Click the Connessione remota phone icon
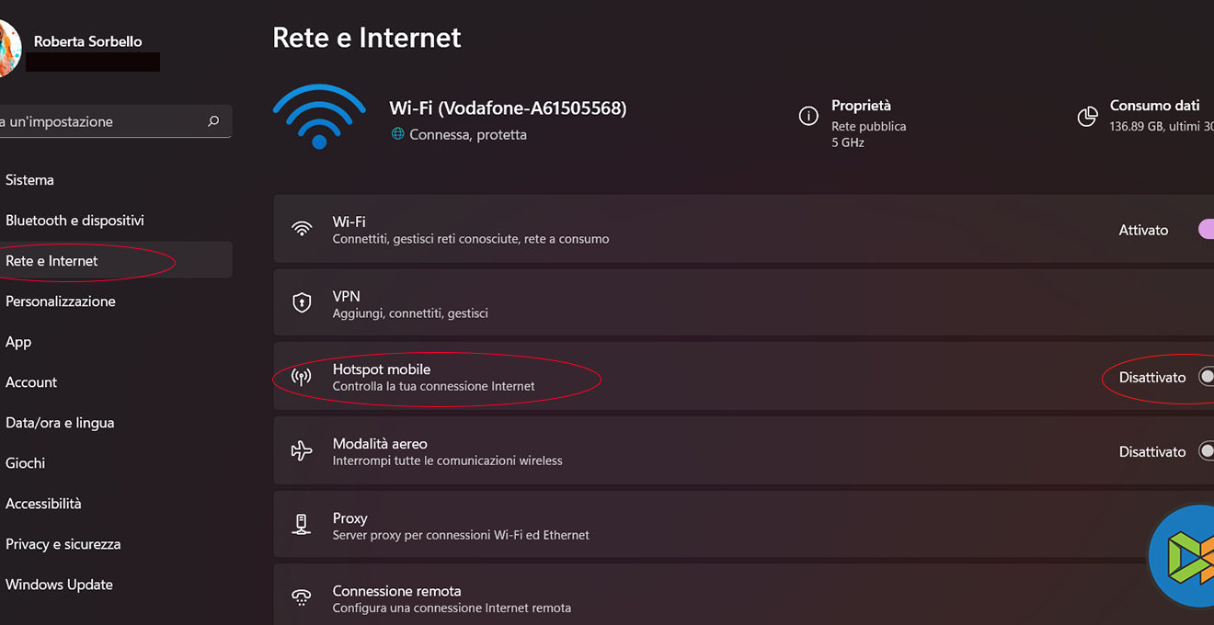 pyautogui.click(x=302, y=598)
